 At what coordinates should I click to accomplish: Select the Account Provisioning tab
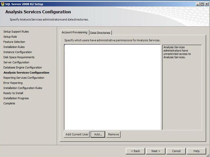75,32
